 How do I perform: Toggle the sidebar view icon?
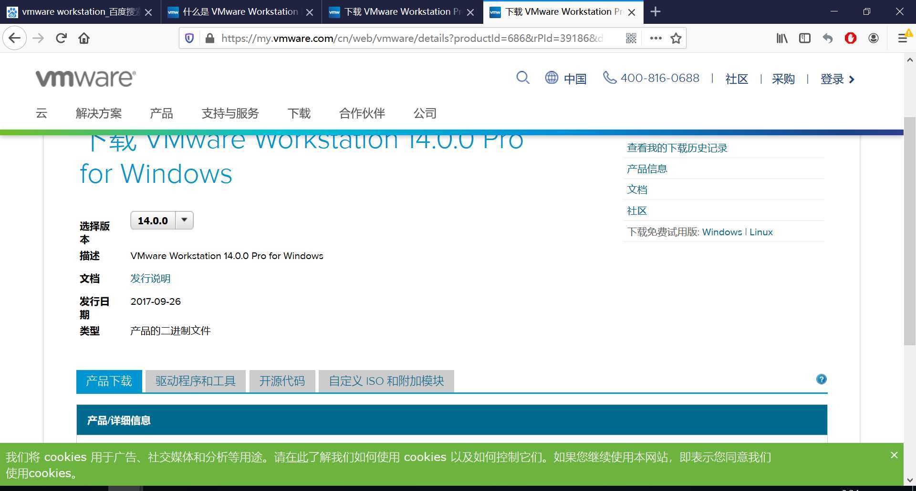[x=805, y=38]
